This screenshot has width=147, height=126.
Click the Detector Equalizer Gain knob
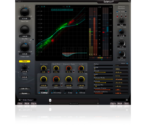pyautogui.click(x=121, y=32)
